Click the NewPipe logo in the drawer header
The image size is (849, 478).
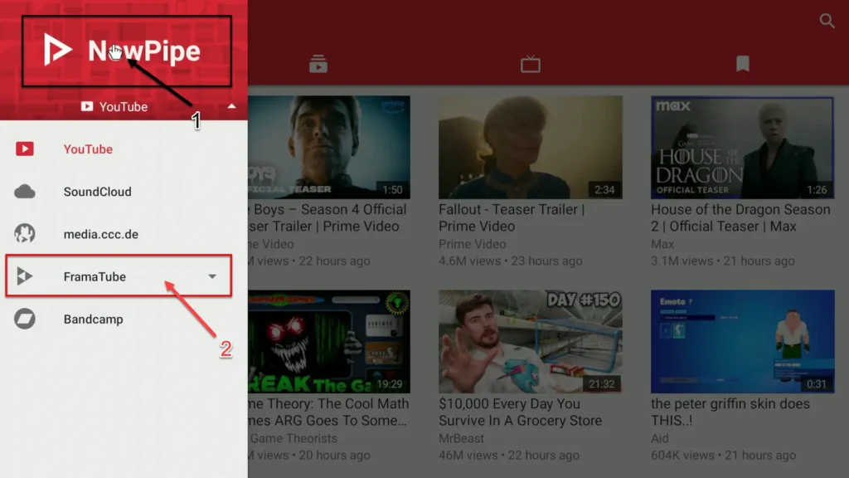(123, 51)
